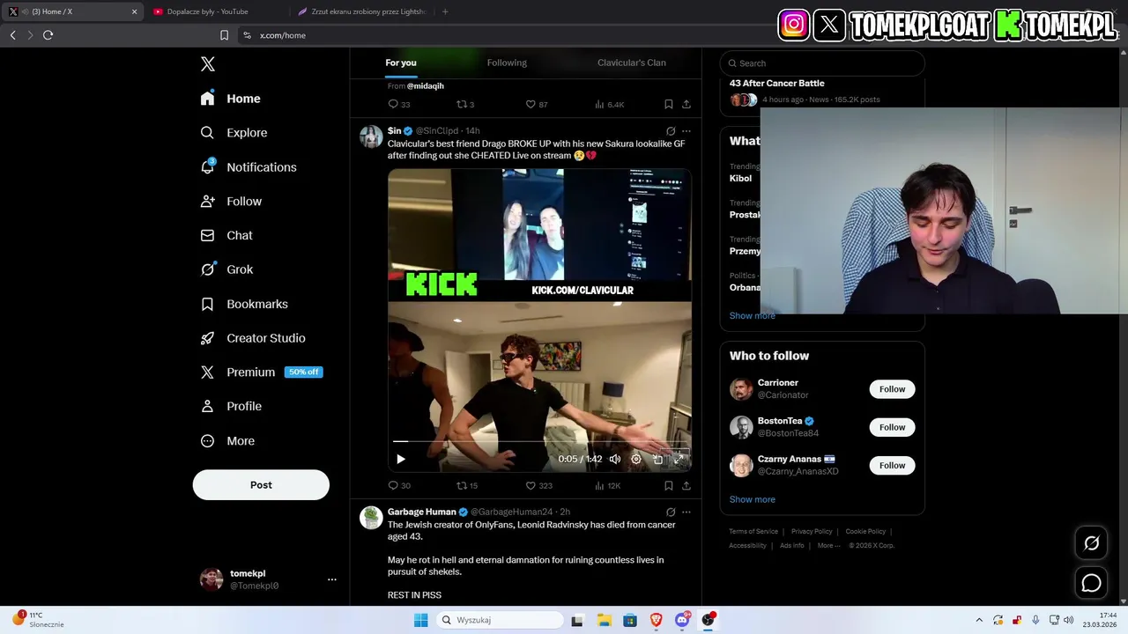The image size is (1128, 634).
Task: Open Chat envelope in sidebar
Action: pos(207,235)
